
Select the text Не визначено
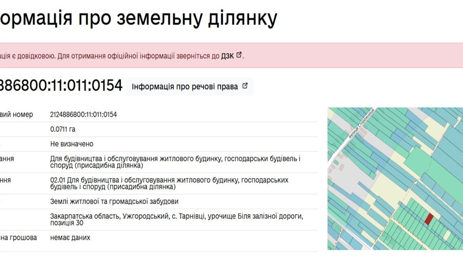72,144
